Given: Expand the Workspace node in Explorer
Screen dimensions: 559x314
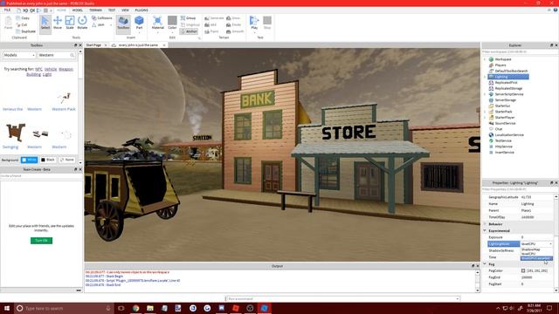Looking at the screenshot, I should [485, 59].
